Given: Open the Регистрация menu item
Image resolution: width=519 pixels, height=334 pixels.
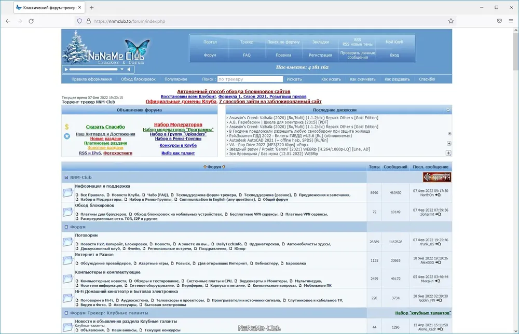Looking at the screenshot, I should point(320,55).
